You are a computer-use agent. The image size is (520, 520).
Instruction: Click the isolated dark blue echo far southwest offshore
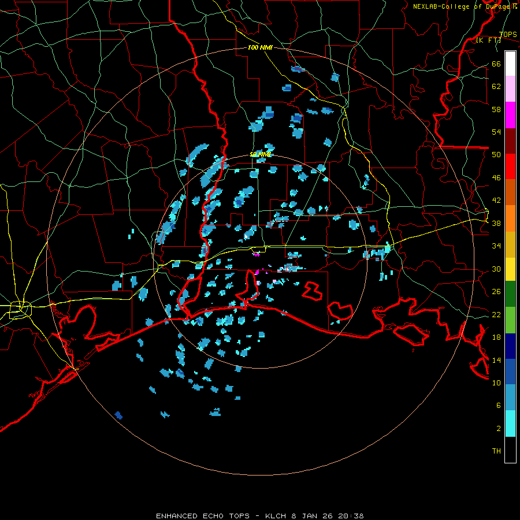pos(118,415)
